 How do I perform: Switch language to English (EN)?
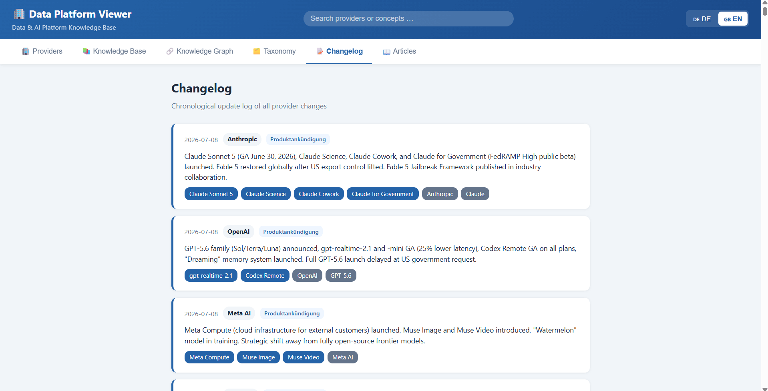tap(733, 19)
